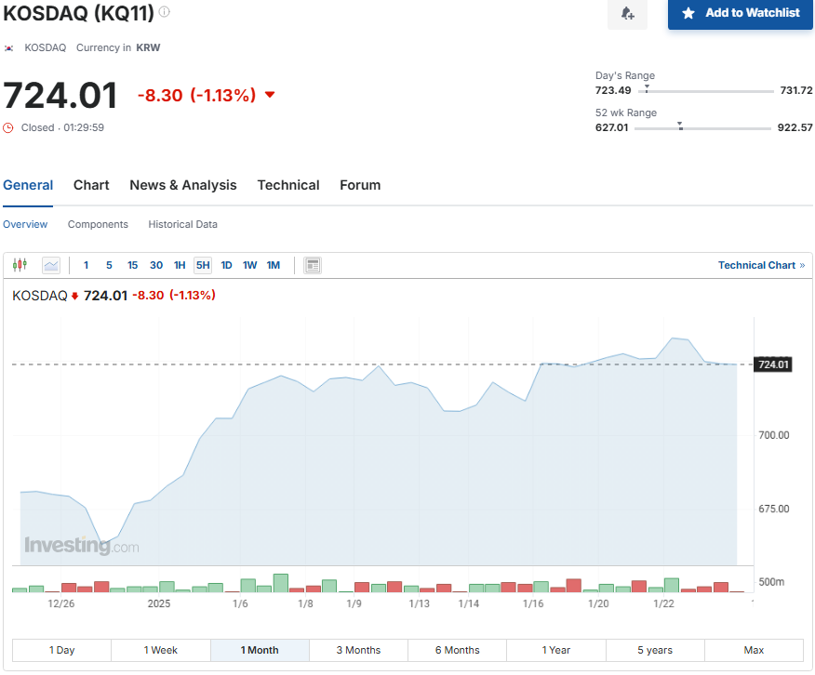Click the small red down arrow in chart legend
Image resolution: width=815 pixels, height=675 pixels.
click(74, 296)
